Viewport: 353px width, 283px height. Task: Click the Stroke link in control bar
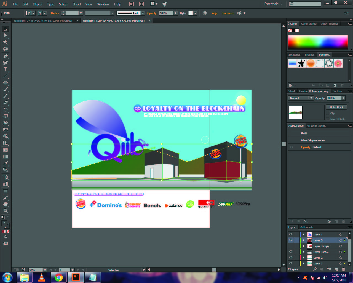coord(55,13)
